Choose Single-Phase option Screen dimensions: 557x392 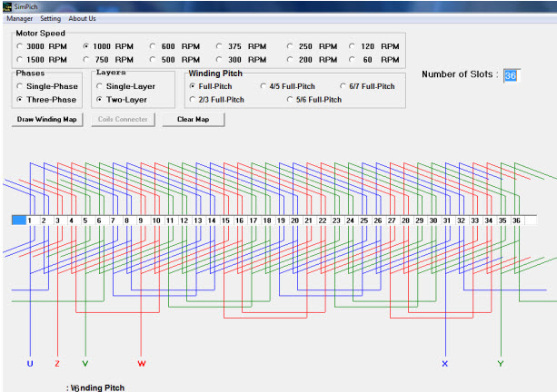[x=47, y=86]
